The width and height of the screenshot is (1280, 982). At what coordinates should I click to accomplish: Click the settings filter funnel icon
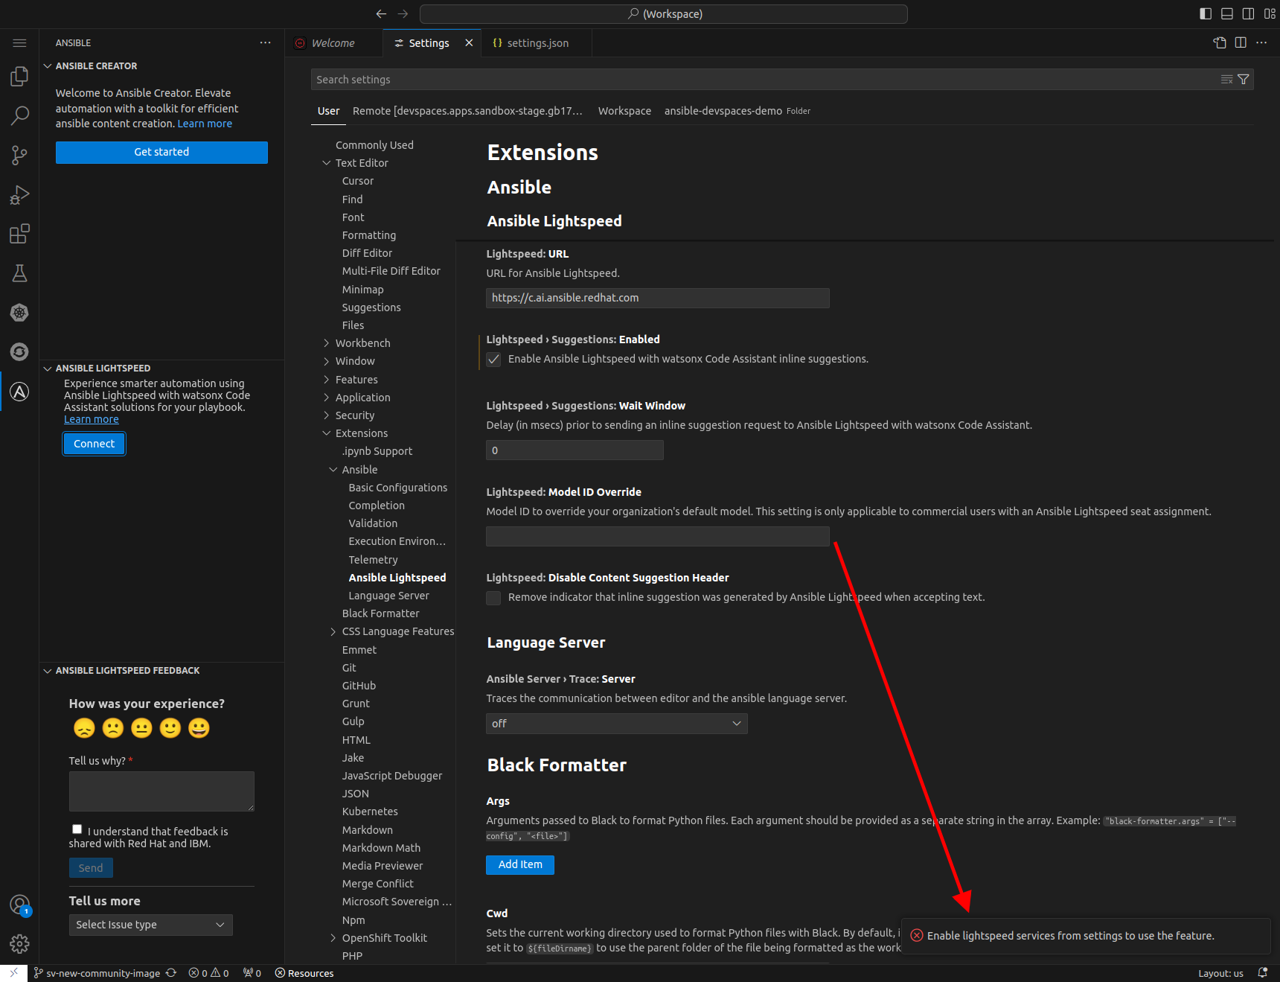[1243, 80]
